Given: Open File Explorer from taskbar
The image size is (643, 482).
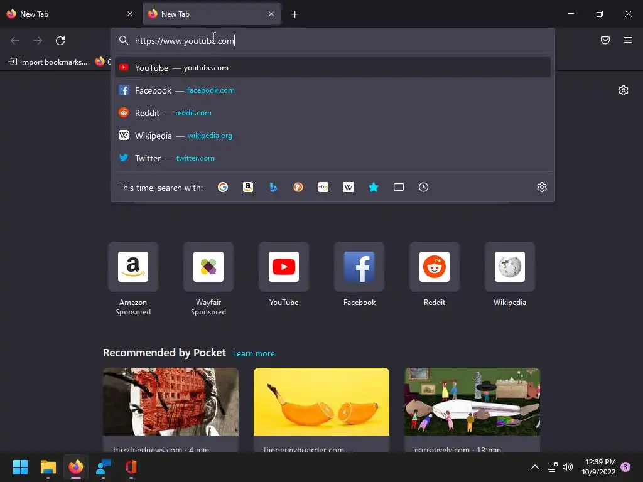Looking at the screenshot, I should click(x=48, y=467).
